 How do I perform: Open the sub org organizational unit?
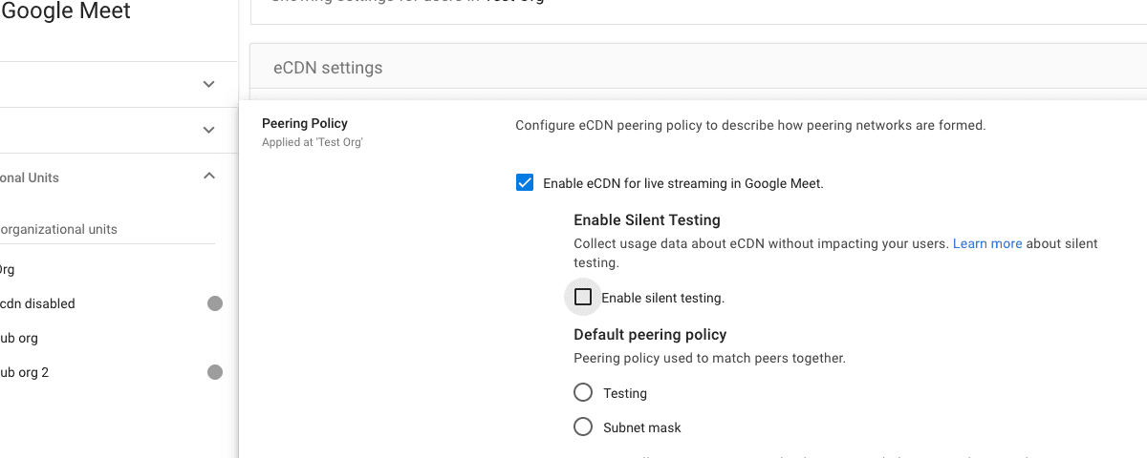coord(19,338)
